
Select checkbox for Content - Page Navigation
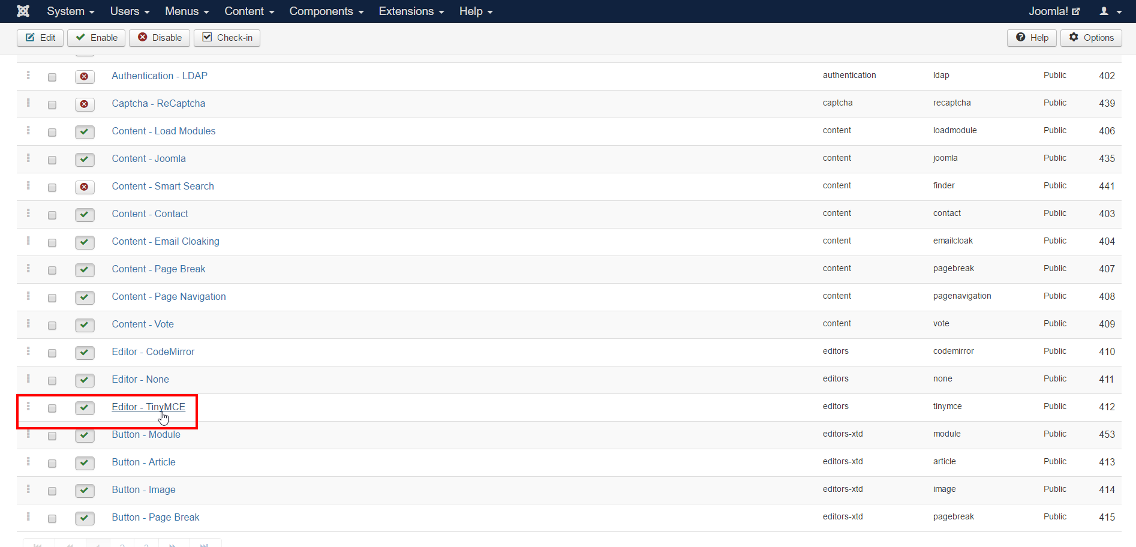click(52, 297)
